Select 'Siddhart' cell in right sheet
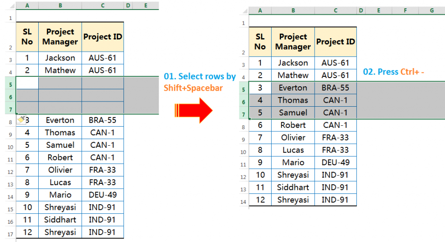The width and height of the screenshot is (445, 242). (293, 188)
